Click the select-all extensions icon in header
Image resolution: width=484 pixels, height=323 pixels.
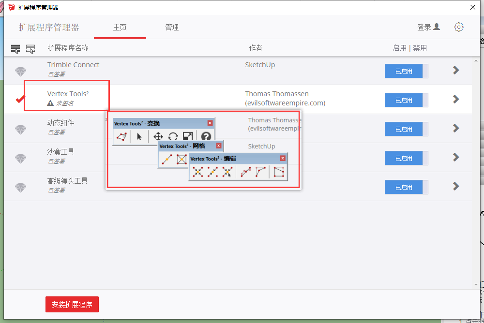(x=15, y=49)
